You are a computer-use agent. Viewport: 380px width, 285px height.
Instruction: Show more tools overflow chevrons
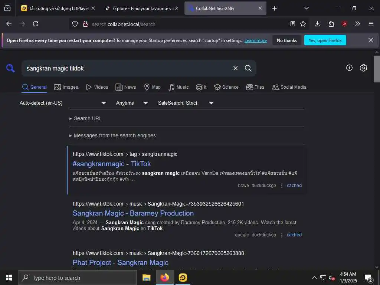pyautogui.click(x=357, y=24)
